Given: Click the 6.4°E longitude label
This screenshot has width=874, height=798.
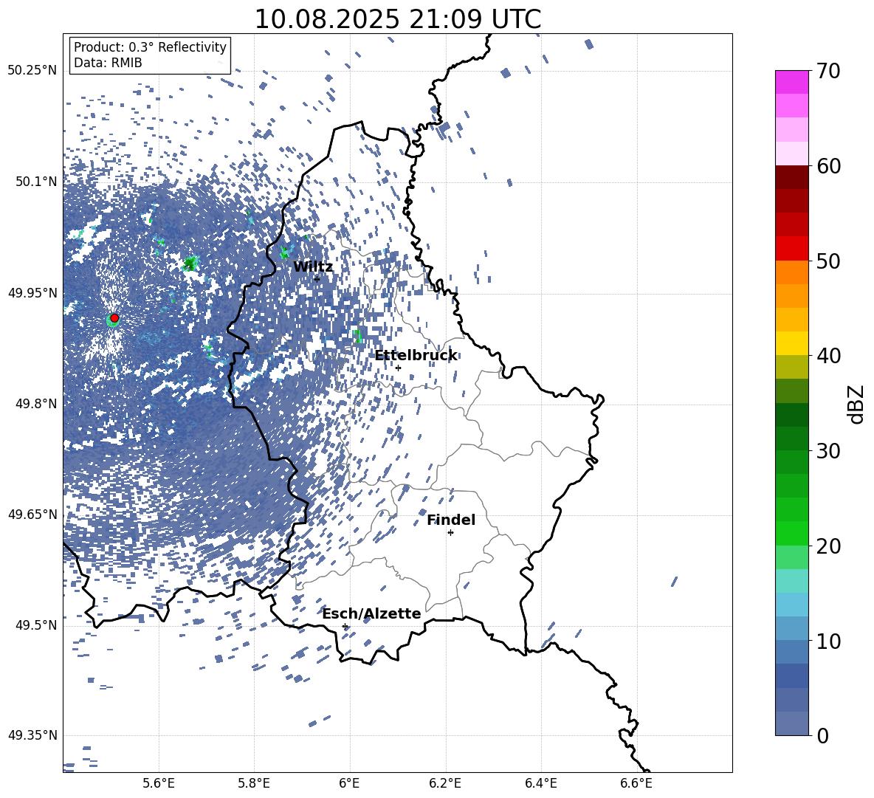Looking at the screenshot, I should point(540,783).
